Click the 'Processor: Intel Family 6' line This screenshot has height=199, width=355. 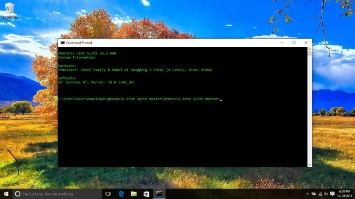[135, 70]
